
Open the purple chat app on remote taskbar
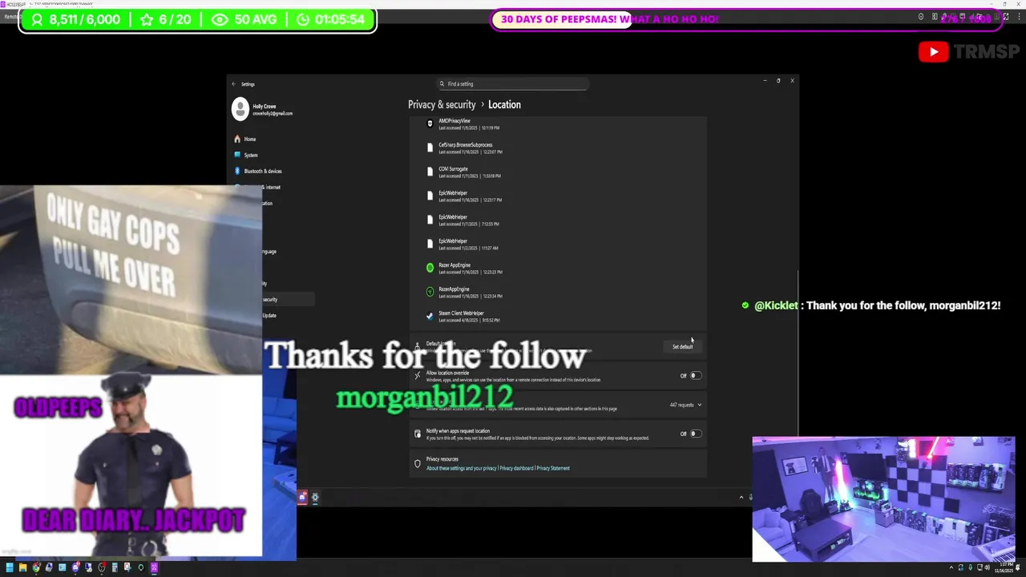(303, 497)
